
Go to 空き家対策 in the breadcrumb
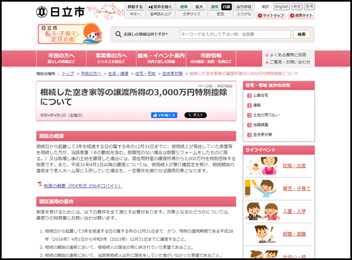[x=172, y=74]
